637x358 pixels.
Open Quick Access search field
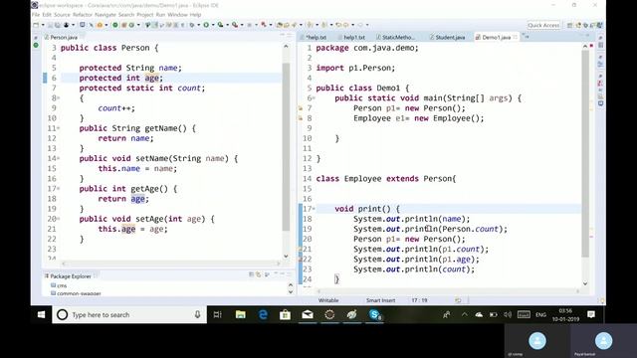544,25
